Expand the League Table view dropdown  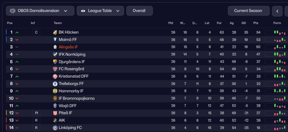[100, 11]
